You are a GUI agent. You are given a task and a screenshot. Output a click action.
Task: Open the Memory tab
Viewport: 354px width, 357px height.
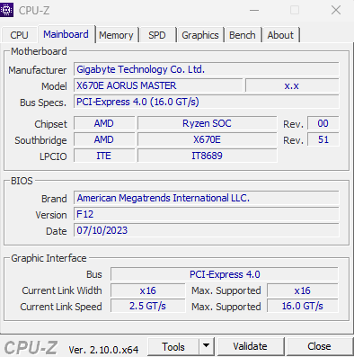116,35
